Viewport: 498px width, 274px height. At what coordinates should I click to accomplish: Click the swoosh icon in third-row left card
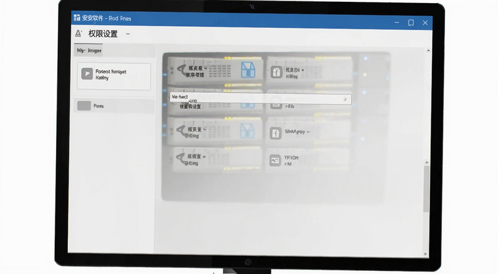[x=181, y=130]
